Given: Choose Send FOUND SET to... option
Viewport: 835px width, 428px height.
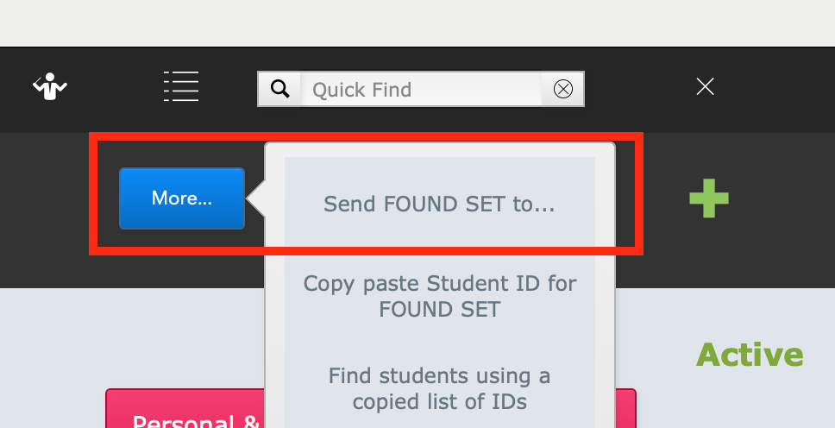Looking at the screenshot, I should [440, 204].
